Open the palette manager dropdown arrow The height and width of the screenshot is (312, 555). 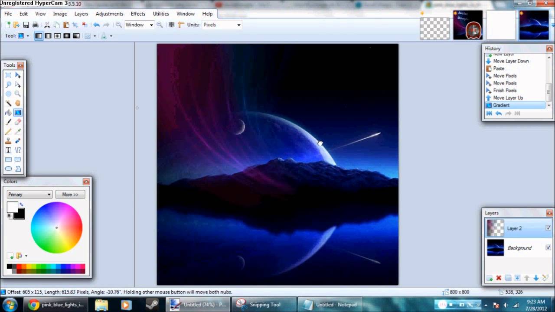click(x=26, y=256)
